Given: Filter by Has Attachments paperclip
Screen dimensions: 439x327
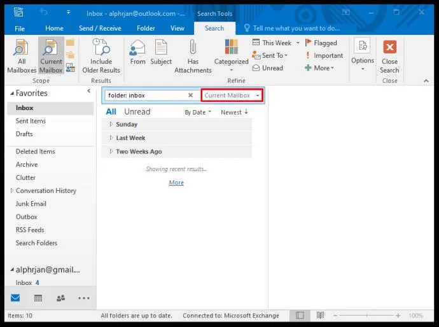Looking at the screenshot, I should click(193, 56).
